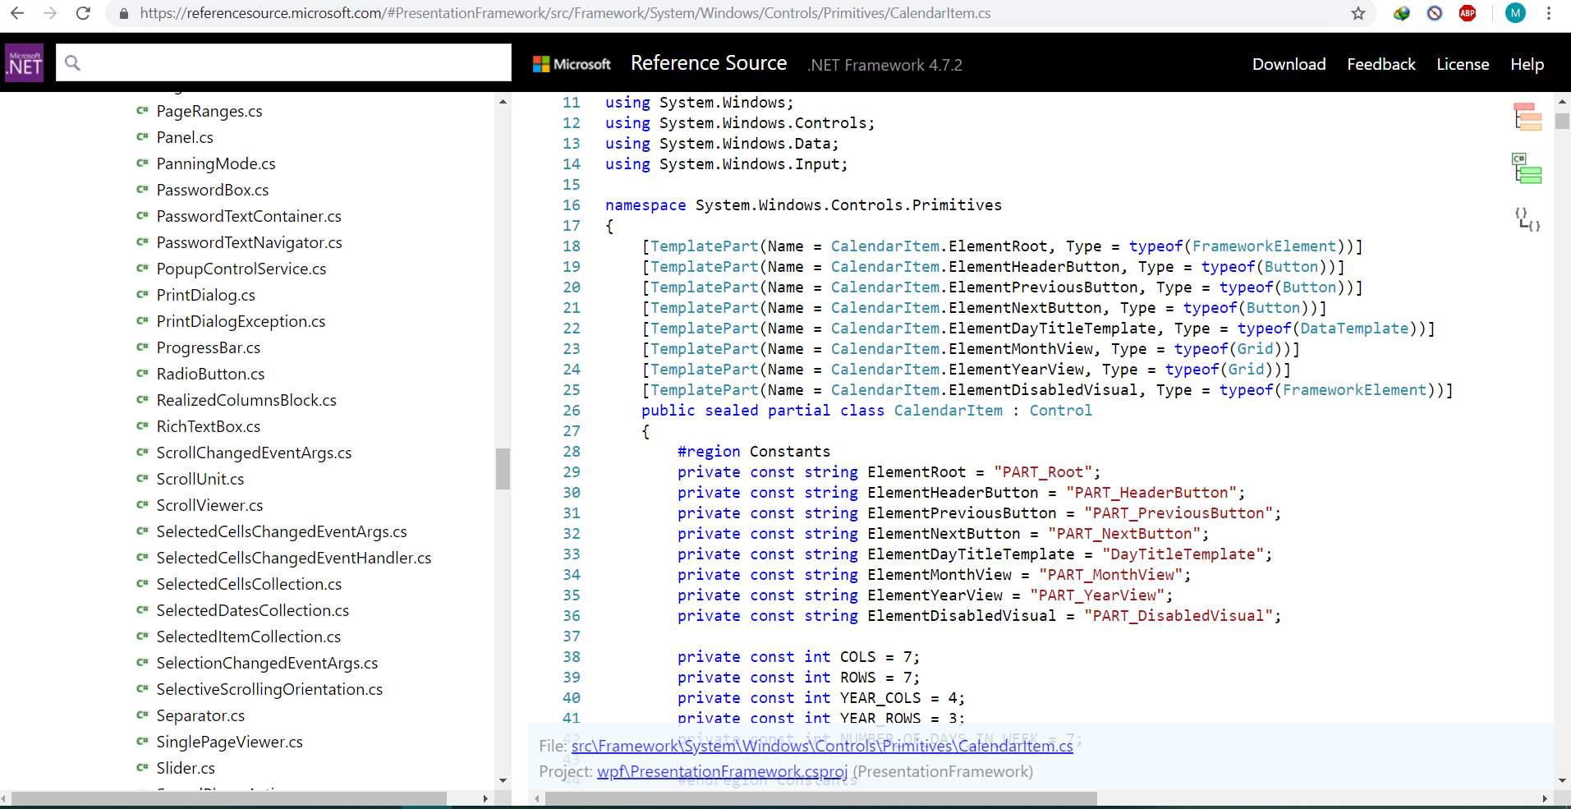The height and width of the screenshot is (809, 1571).
Task: Open the Download page
Action: pos(1288,64)
